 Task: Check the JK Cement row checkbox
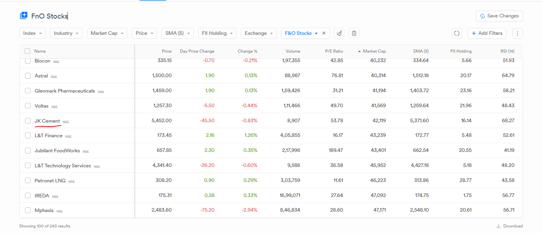28,121
